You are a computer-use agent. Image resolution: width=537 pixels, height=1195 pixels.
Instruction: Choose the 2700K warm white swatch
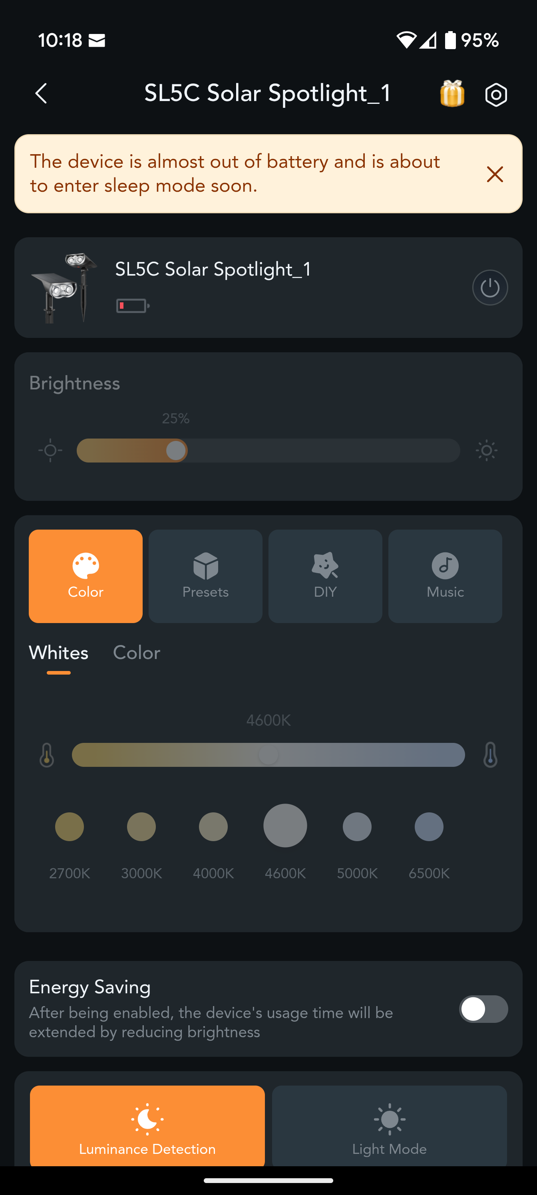coord(70,827)
